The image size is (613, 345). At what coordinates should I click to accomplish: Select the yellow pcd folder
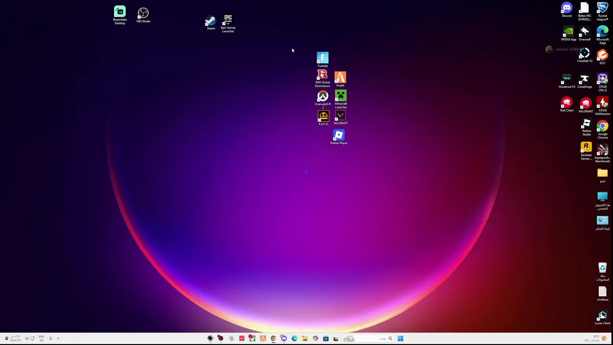tap(602, 175)
